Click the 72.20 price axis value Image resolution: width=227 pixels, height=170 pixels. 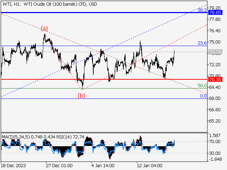pyautogui.click(x=215, y=64)
